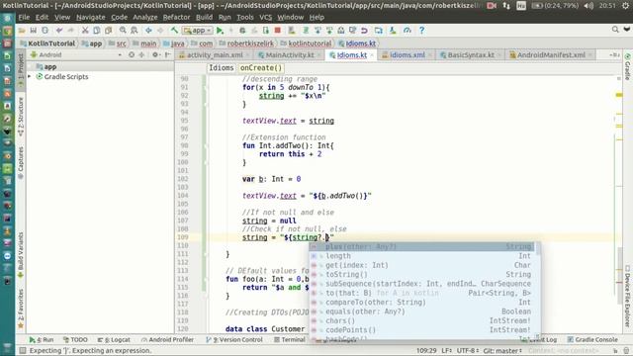Expand the Gradle Scripts tree node
The height and width of the screenshot is (356, 633).
point(30,77)
